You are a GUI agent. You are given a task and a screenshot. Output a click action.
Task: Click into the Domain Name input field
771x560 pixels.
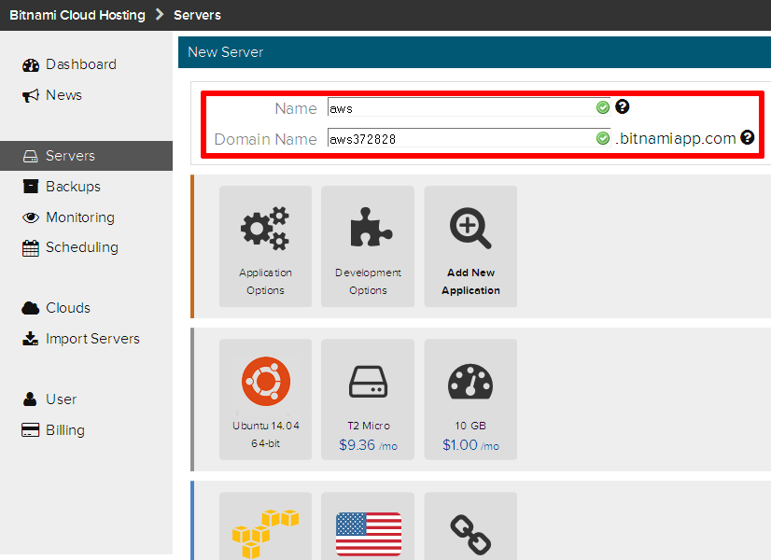[x=470, y=138]
